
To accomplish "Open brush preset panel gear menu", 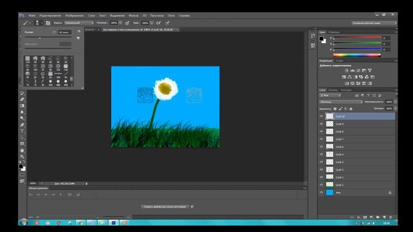I will (79, 32).
